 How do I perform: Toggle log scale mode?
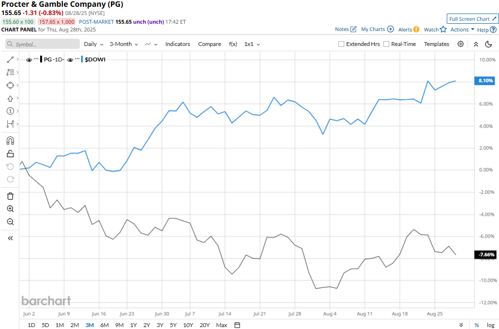pos(490,325)
